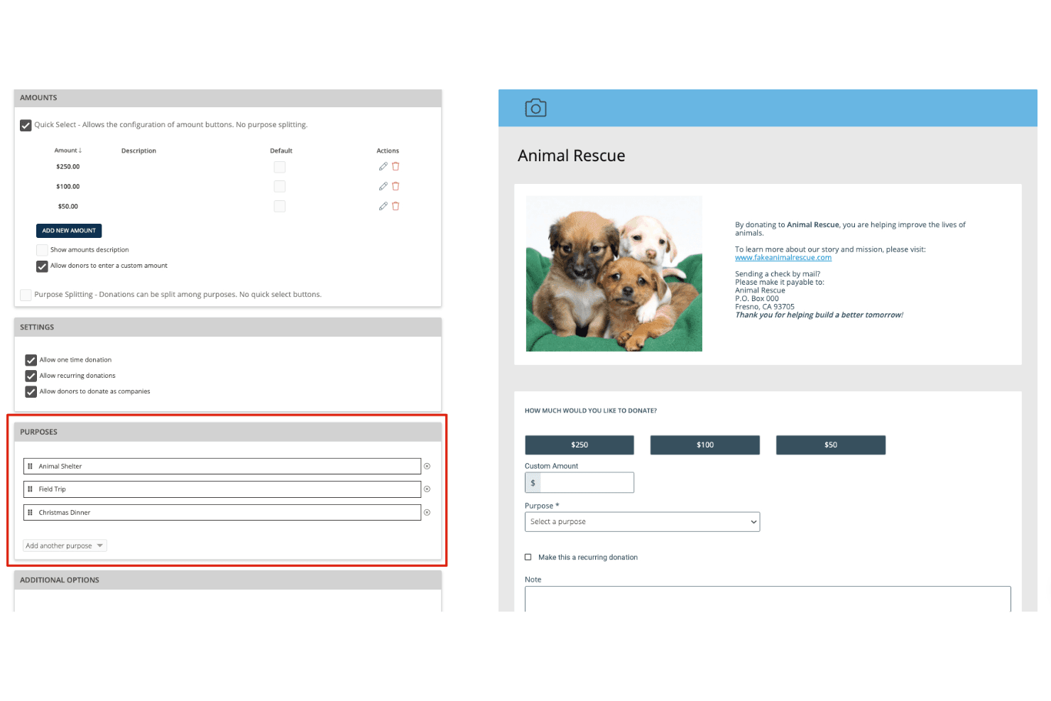
Task: Delete the $50.00 amount row
Action: coord(396,206)
